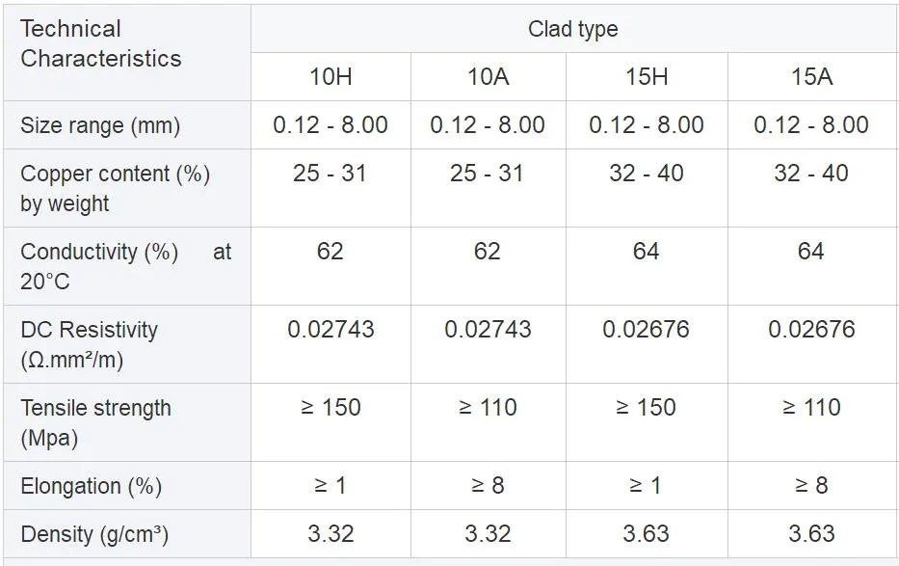The image size is (899, 566).
Task: Select the 10A elongation value ≥ 8
Action: coord(488,486)
